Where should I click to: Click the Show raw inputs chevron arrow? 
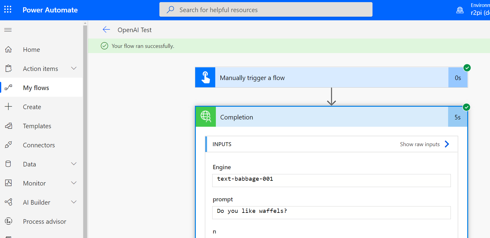point(447,144)
